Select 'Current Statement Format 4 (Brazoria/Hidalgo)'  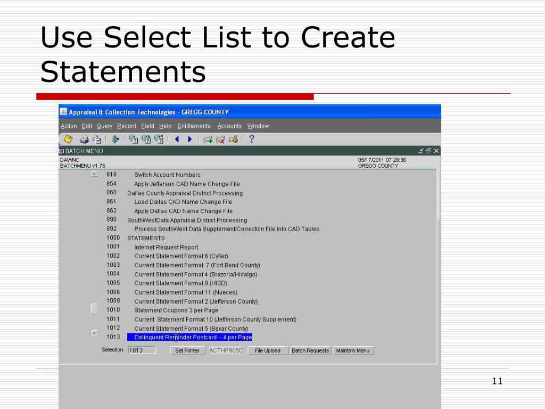[196, 274]
